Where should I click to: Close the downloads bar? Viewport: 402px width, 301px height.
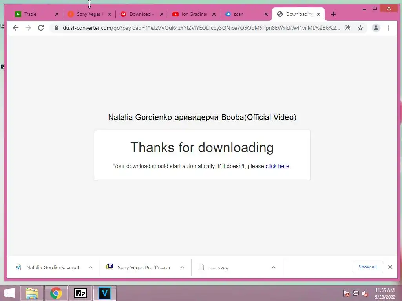[390, 267]
